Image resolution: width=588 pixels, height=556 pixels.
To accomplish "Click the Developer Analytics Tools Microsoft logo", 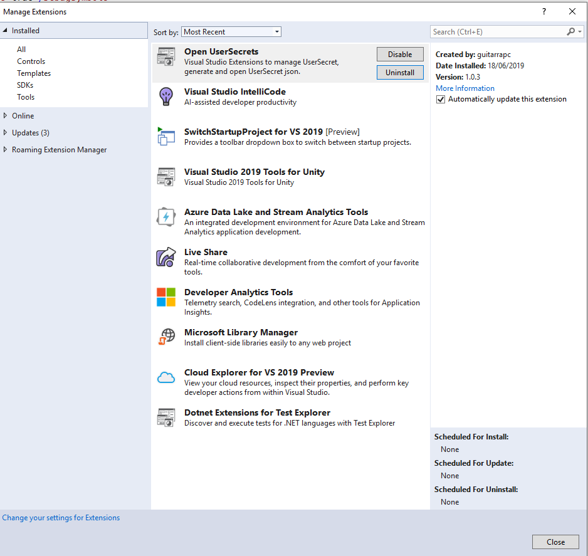I will tap(165, 297).
